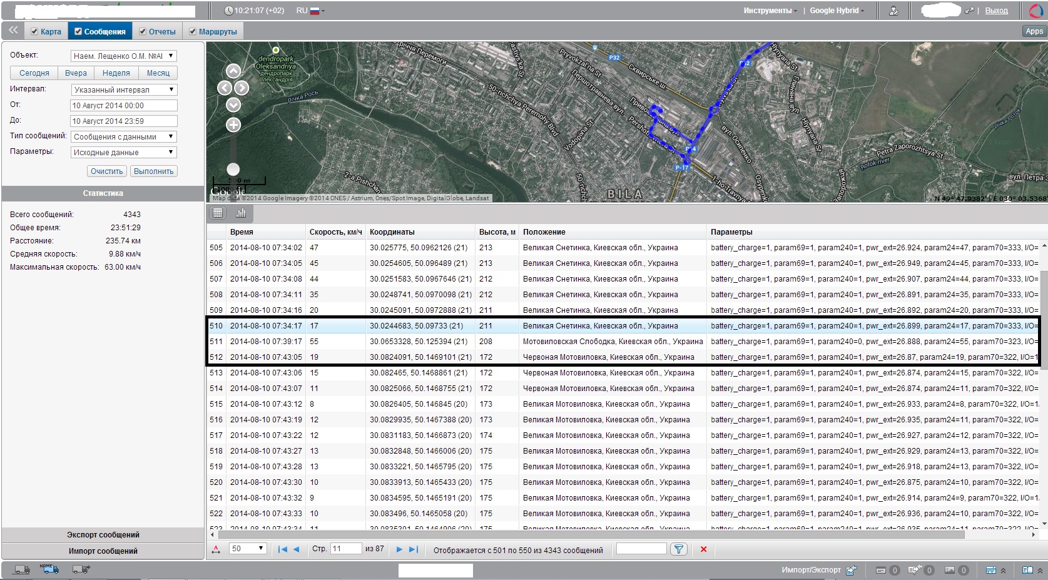Click the message filter funnel icon

pos(678,549)
